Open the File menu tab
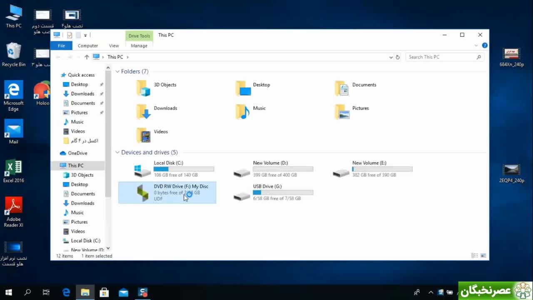533x300 pixels. (61, 46)
